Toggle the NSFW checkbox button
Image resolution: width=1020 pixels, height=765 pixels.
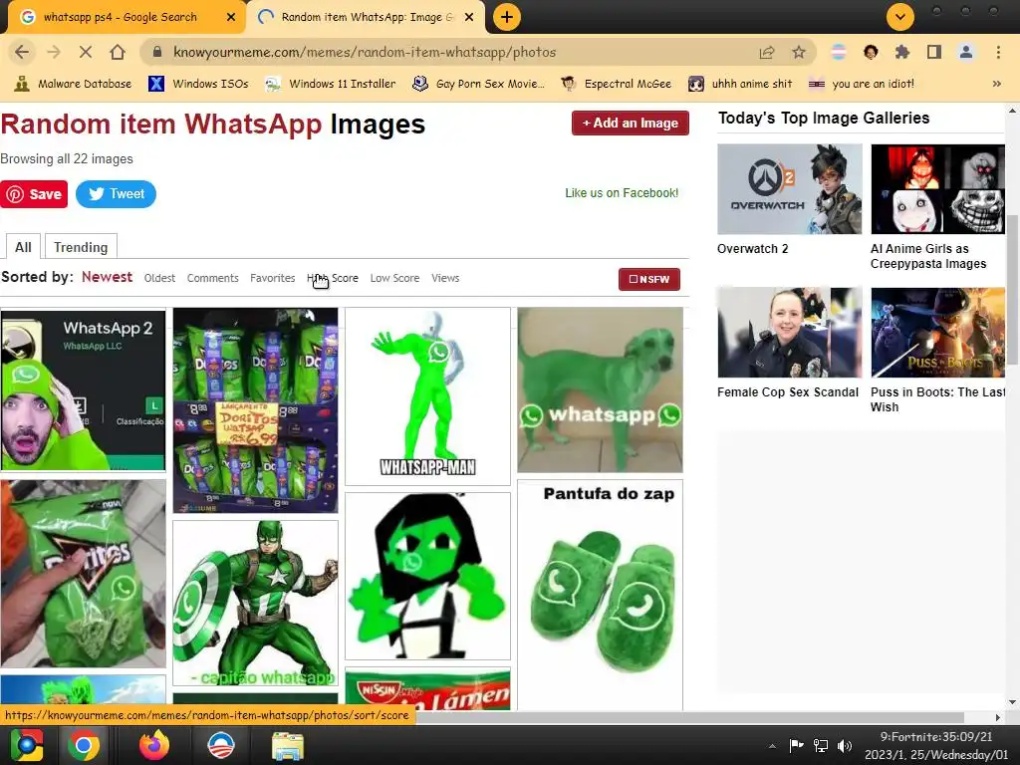click(649, 279)
